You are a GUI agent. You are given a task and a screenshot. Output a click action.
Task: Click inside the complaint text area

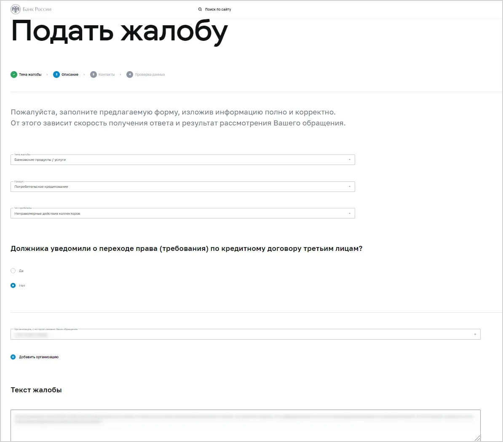click(246, 425)
